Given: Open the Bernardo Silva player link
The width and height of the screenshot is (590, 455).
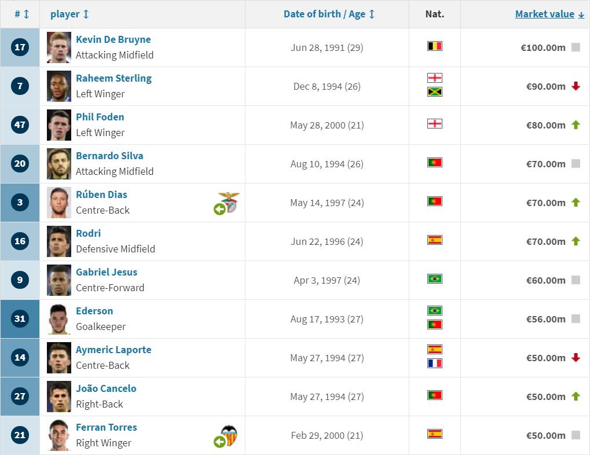Looking at the screenshot, I should tap(109, 156).
